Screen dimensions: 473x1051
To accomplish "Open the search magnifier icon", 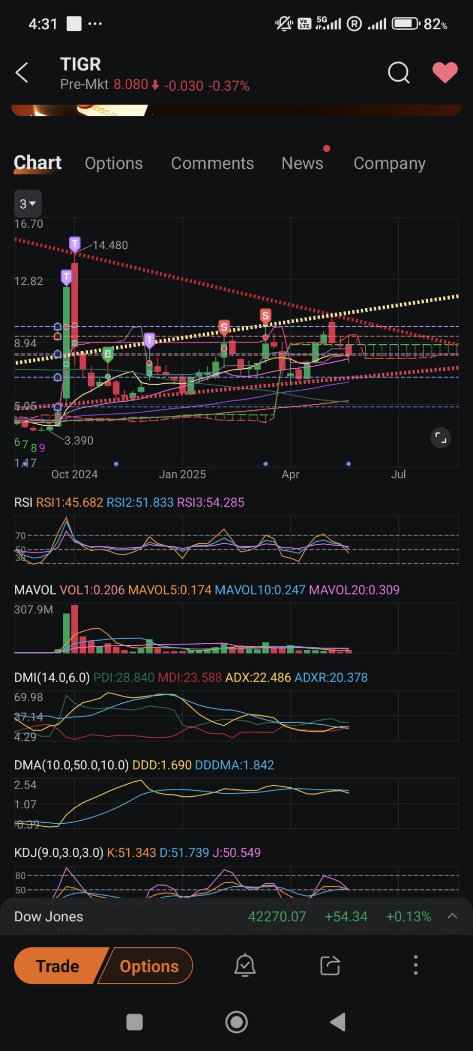I will (x=399, y=72).
